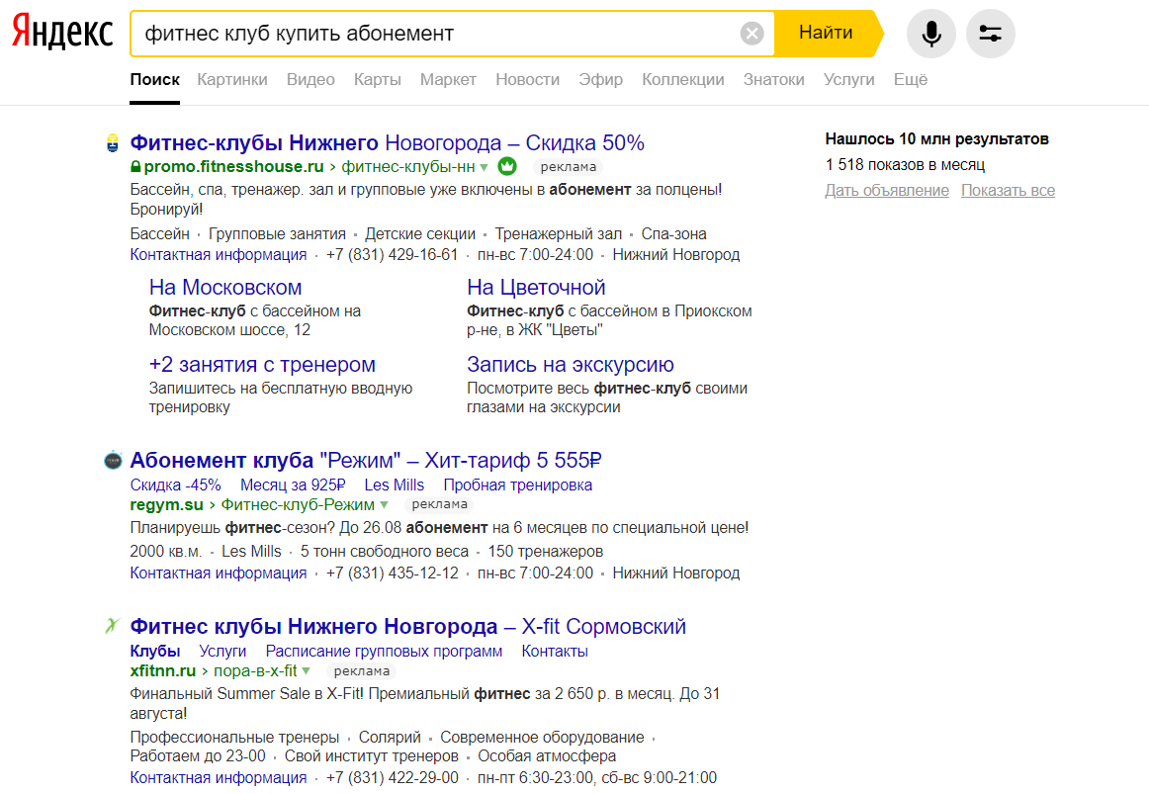Click phone number +7 (831) 429-16-61
The image size is (1149, 794).
pos(392,255)
